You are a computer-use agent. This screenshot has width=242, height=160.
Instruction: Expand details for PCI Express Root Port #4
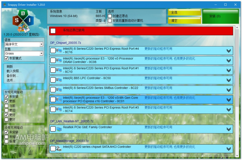(x=229, y=51)
